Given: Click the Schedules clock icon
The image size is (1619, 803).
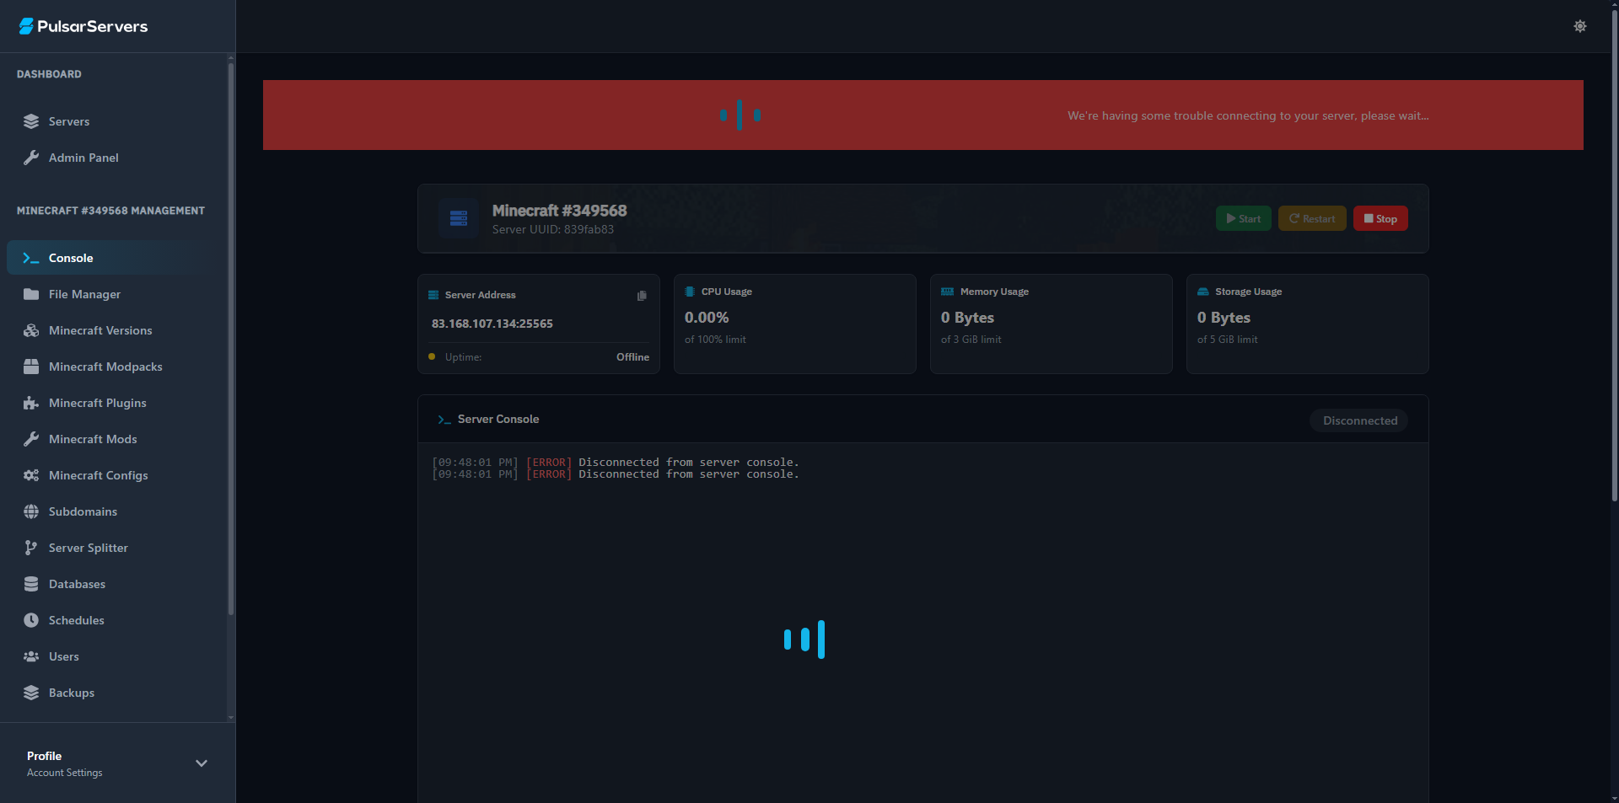Looking at the screenshot, I should pos(31,620).
